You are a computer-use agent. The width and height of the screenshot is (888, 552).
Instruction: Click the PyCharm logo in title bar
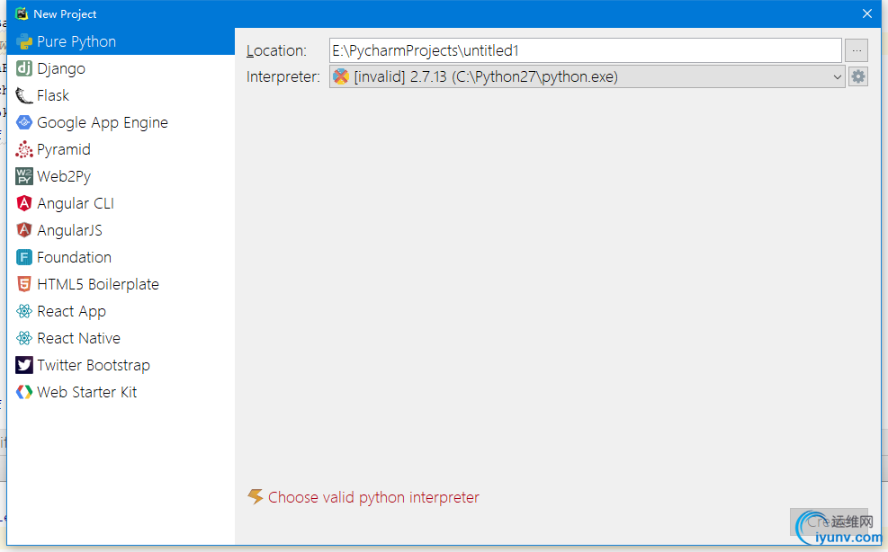pos(22,13)
